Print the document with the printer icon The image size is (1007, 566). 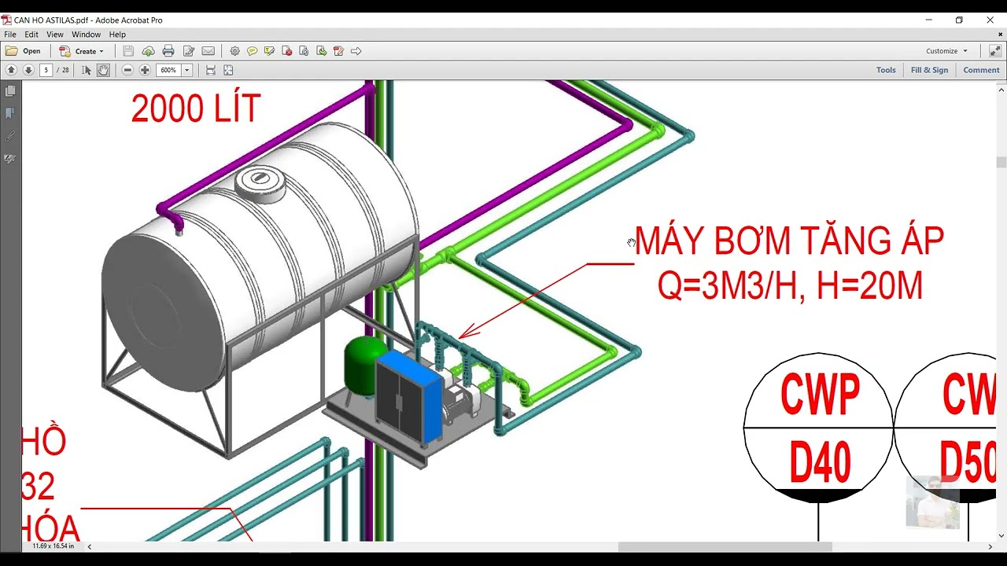[x=168, y=51]
